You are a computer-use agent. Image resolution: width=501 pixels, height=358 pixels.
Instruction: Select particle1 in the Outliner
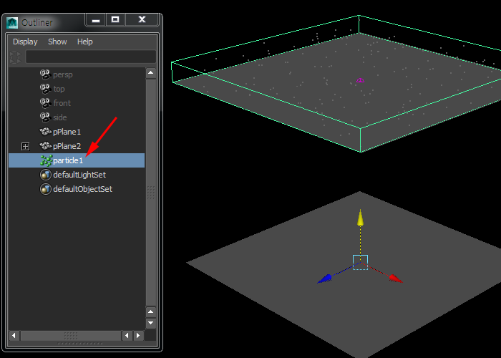pyautogui.click(x=77, y=160)
